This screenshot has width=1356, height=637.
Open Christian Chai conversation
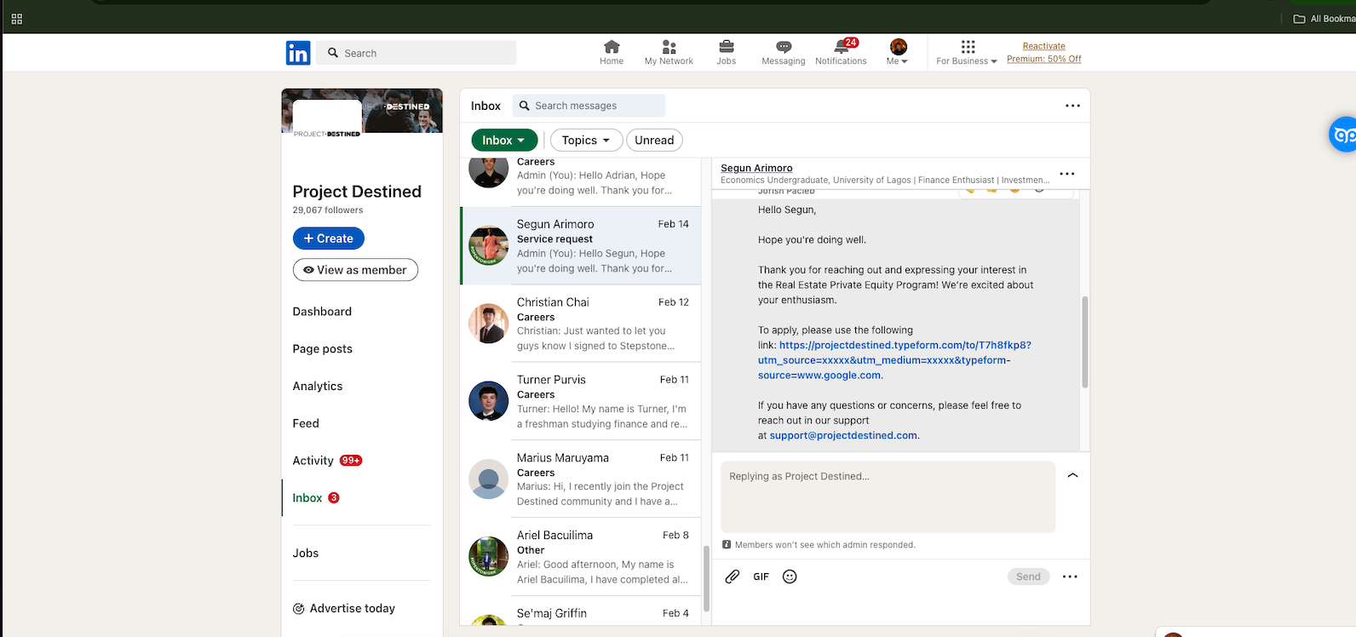point(581,324)
